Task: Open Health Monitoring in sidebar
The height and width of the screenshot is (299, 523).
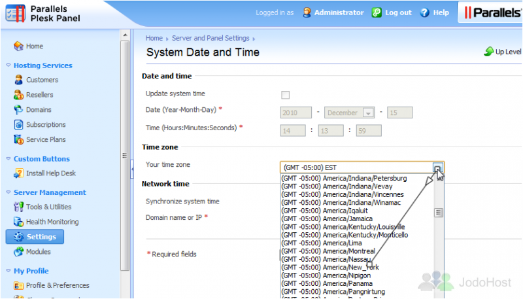Action: (52, 222)
